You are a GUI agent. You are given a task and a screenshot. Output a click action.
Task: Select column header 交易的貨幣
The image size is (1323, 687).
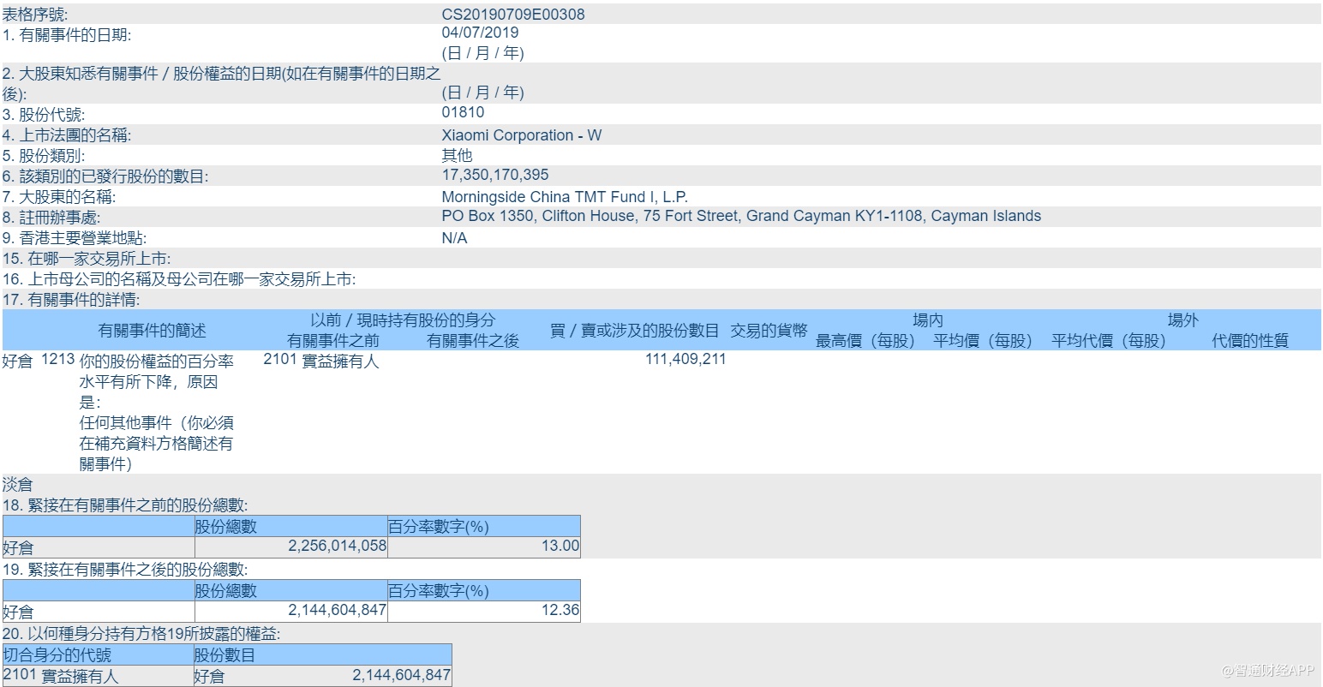pyautogui.click(x=769, y=331)
